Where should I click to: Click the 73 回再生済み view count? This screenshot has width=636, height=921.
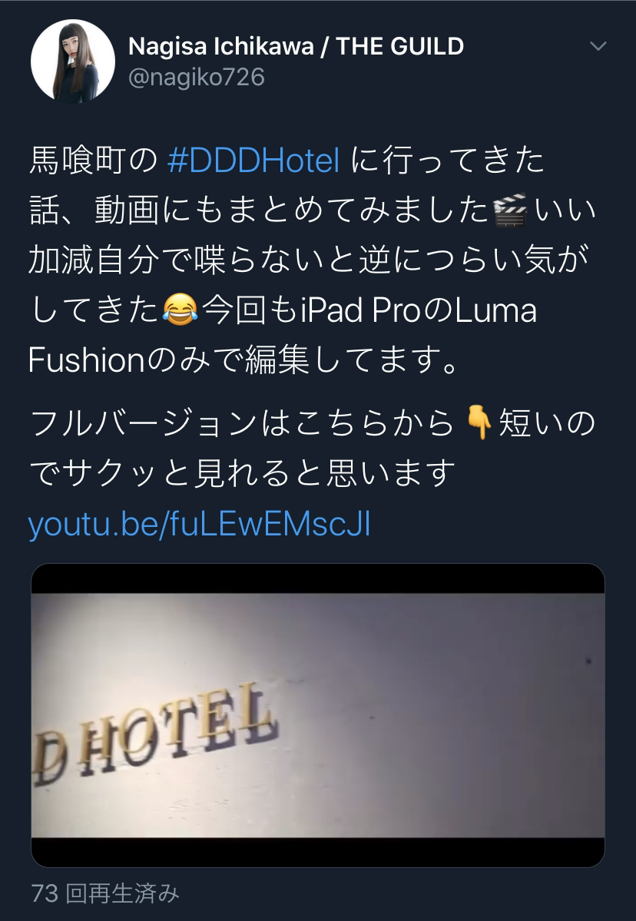pos(105,893)
